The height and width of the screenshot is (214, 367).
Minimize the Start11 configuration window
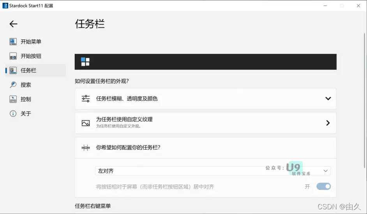pyautogui.click(x=325, y=5)
